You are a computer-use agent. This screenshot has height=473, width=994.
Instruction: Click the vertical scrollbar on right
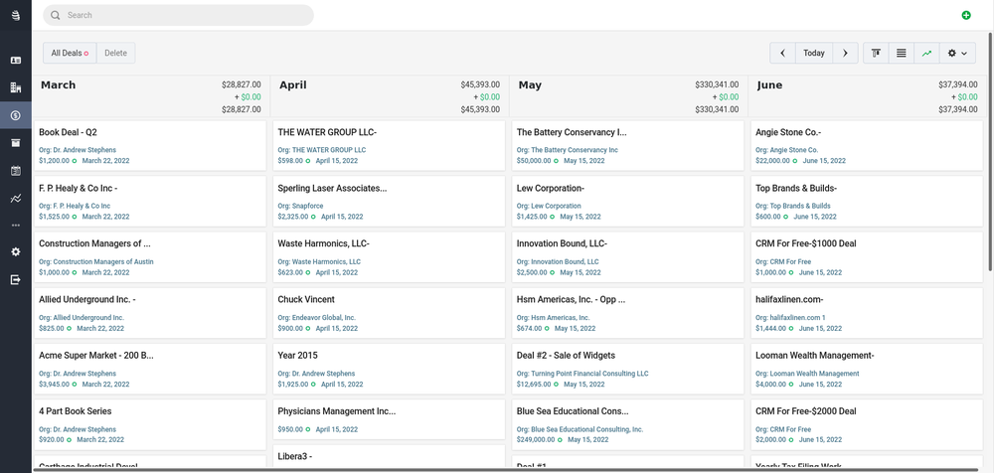(x=990, y=152)
